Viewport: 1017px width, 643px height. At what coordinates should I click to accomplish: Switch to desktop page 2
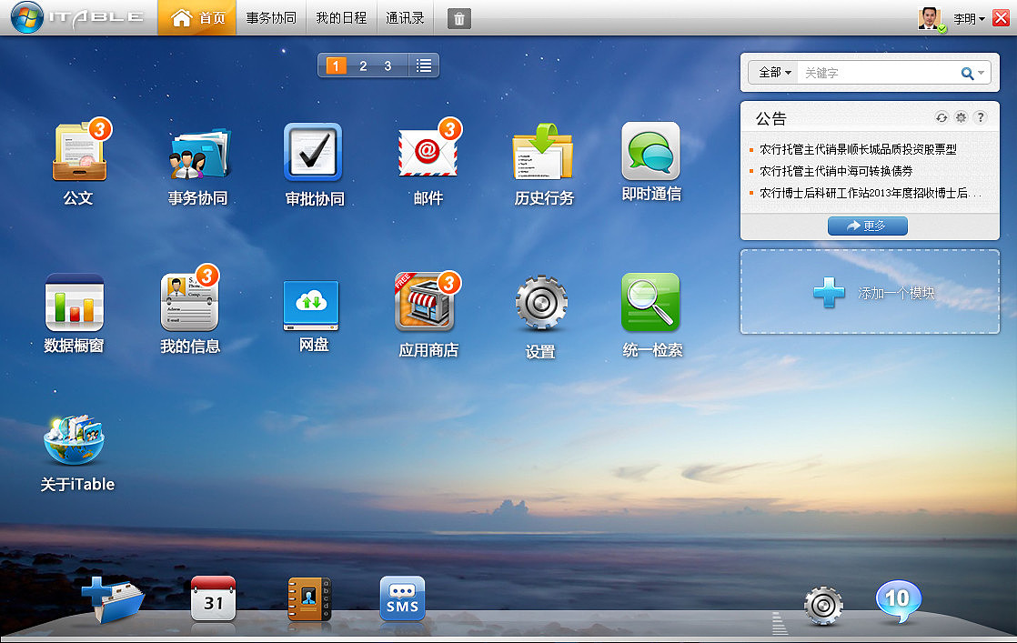pos(363,65)
